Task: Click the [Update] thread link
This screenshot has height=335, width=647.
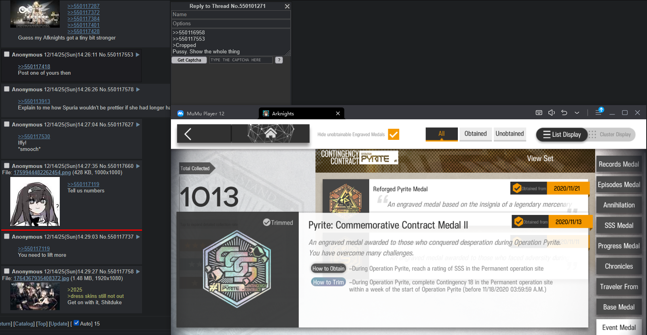Action: (59, 324)
